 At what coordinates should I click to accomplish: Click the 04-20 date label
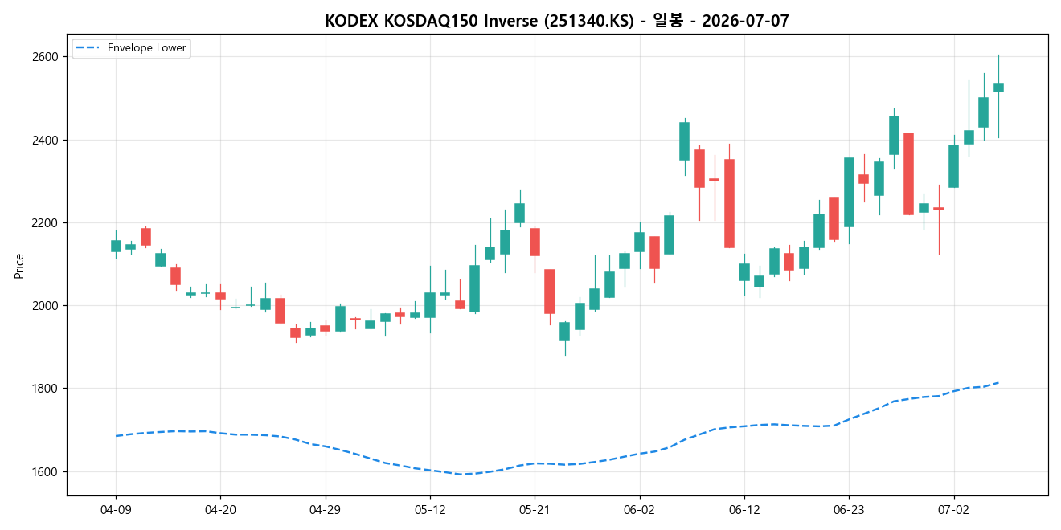220,509
